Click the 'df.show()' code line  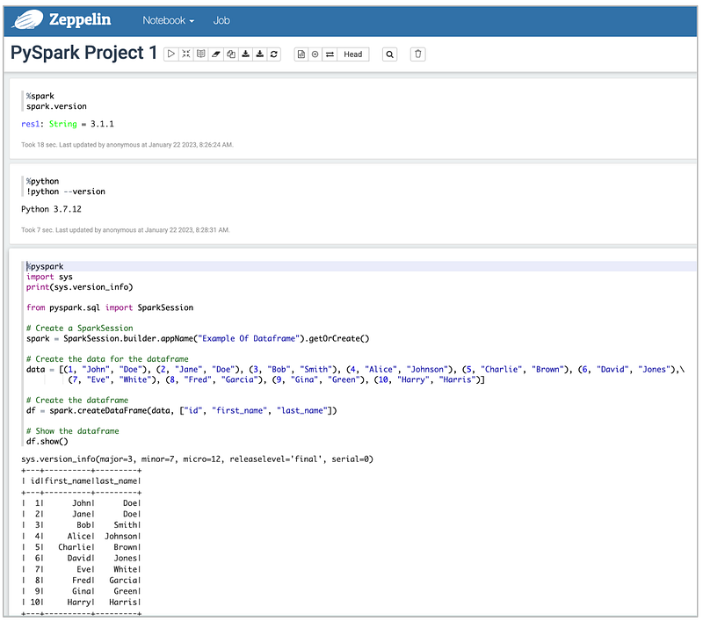pos(47,441)
